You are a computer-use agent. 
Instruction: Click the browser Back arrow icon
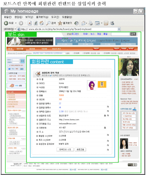click(x=6, y=23)
